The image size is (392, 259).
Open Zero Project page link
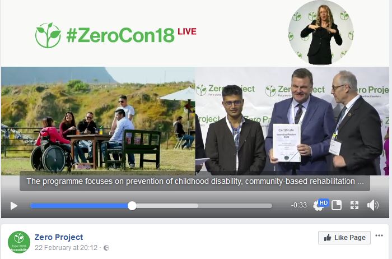click(59, 237)
